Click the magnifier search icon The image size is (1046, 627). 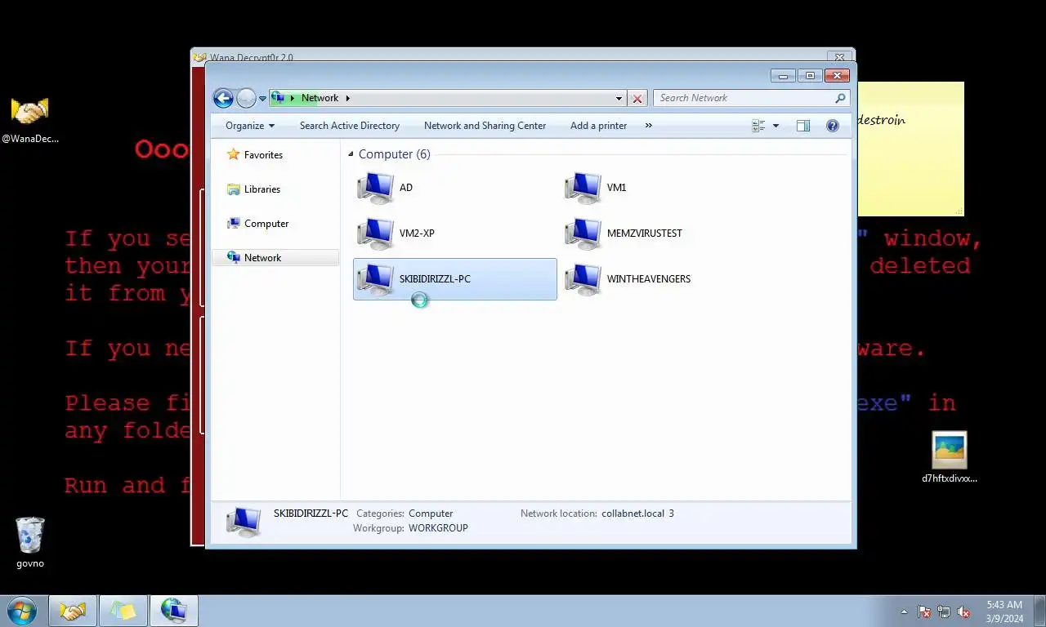point(840,98)
